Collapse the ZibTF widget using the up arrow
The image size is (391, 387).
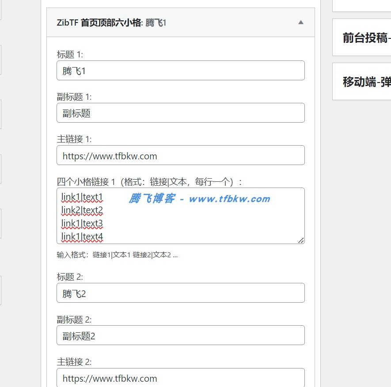[301, 22]
